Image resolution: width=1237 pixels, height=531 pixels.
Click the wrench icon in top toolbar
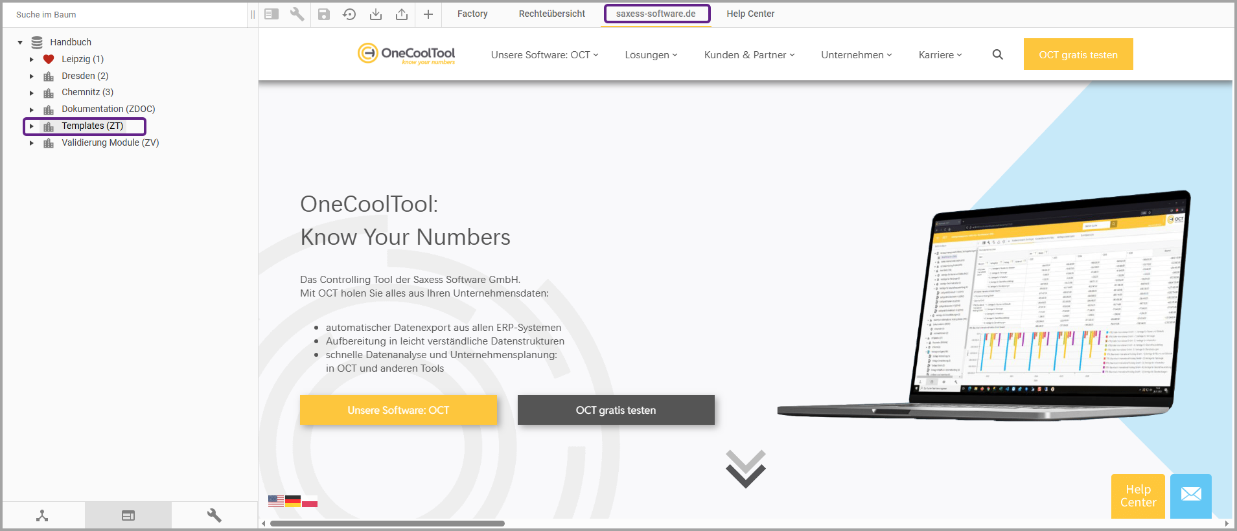coord(297,14)
